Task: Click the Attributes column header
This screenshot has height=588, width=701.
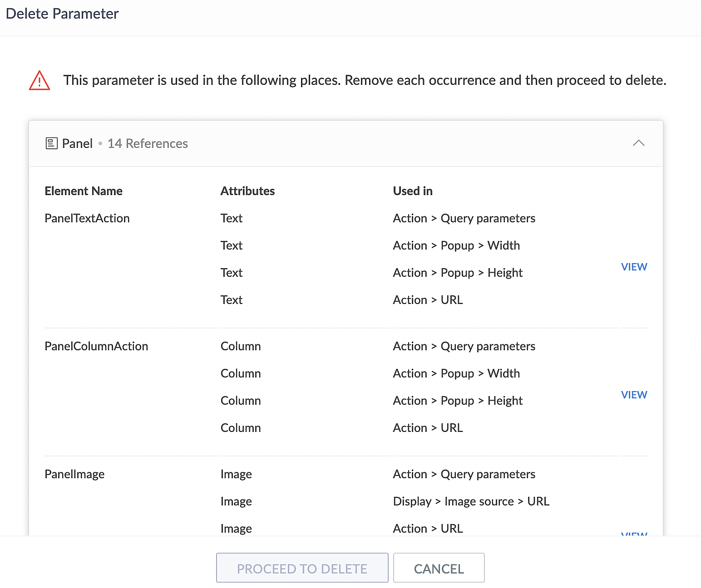Action: pos(247,191)
